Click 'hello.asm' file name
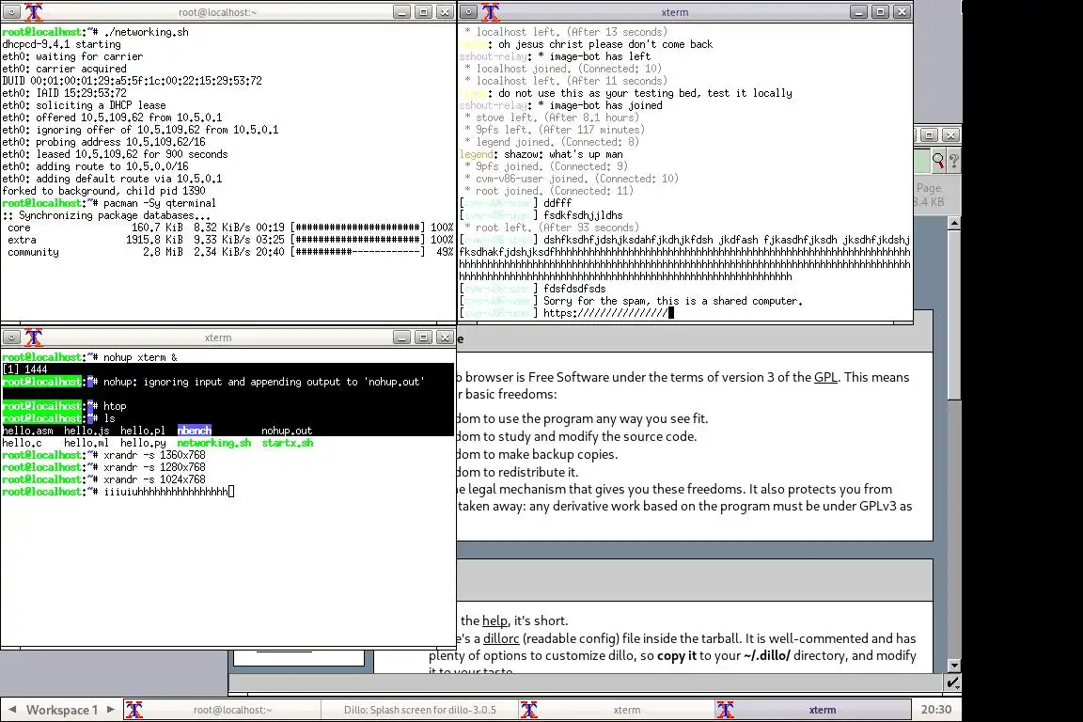1083x722 pixels. click(27, 431)
